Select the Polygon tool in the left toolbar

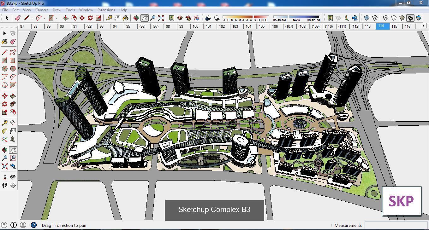click(x=13, y=68)
